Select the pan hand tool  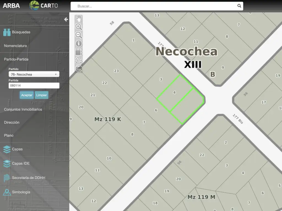point(79,19)
